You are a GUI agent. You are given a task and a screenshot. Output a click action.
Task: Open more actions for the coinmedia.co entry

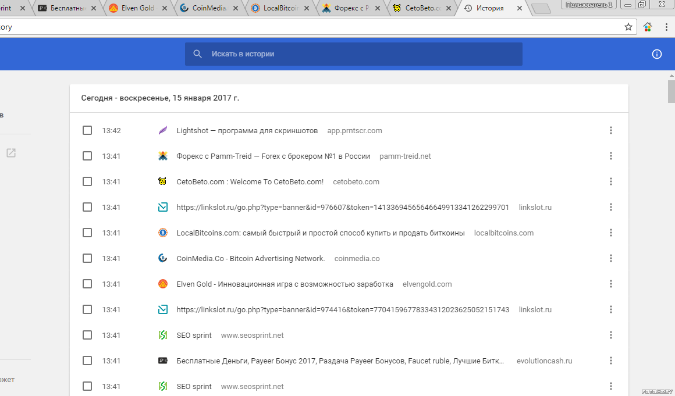(x=610, y=258)
